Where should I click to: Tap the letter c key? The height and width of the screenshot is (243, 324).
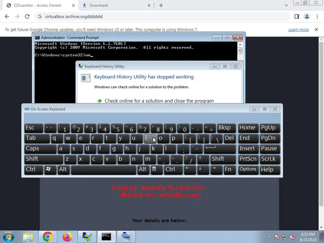97,159
